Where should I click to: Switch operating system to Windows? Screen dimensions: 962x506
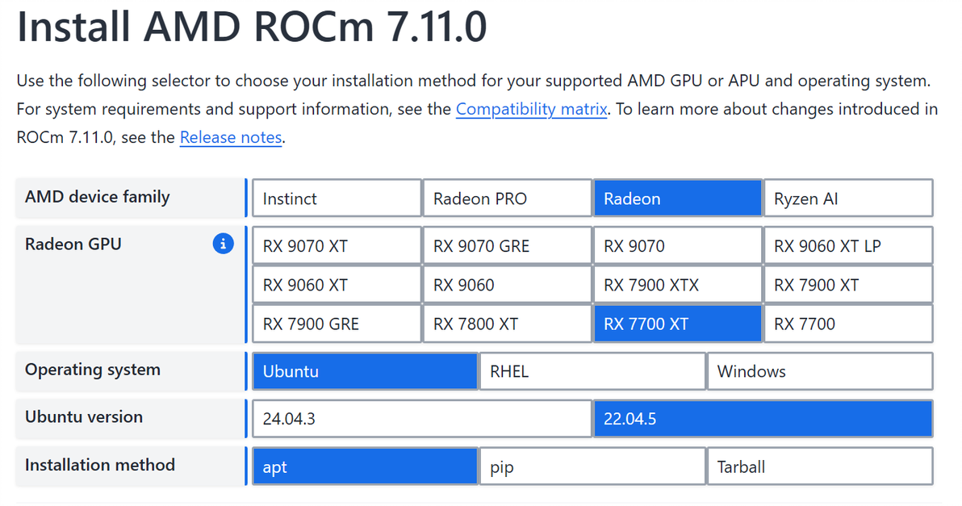tap(820, 371)
